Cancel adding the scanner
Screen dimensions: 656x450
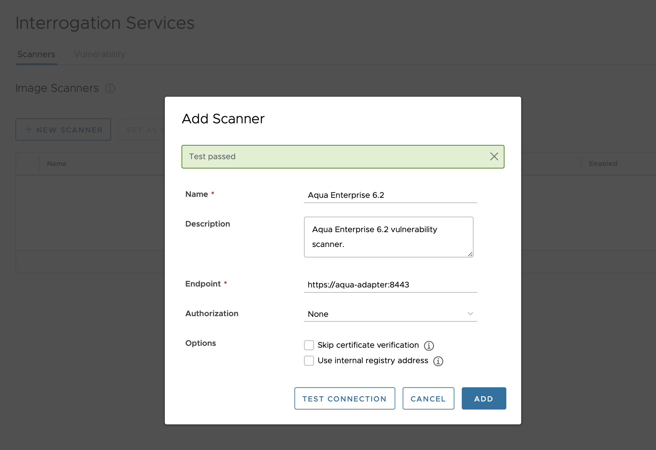[x=428, y=399]
